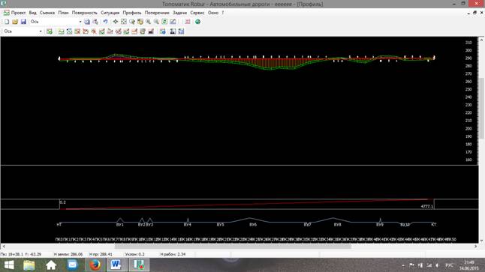Image resolution: width=485 pixels, height=272 pixels.
Task: Click the vertical scrollbar thumb
Action: (481, 108)
